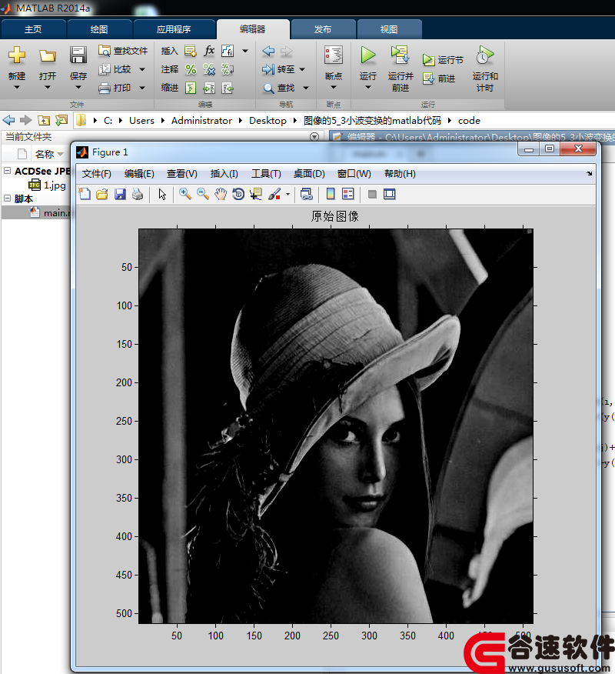Open the 文件(F) menu in Figure 1
The image size is (615, 674).
[97, 174]
